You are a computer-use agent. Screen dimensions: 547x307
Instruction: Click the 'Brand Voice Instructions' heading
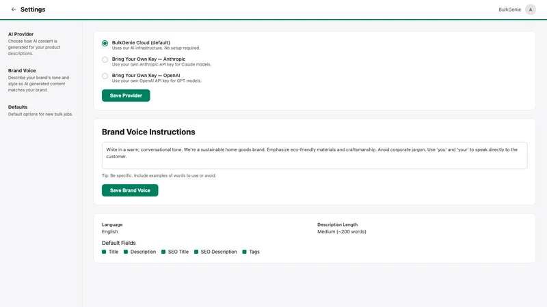pyautogui.click(x=148, y=132)
